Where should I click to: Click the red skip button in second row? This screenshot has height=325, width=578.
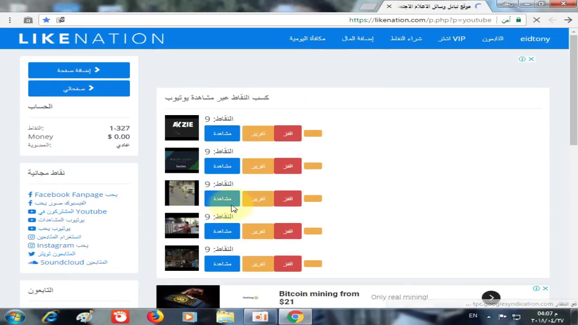coord(288,166)
